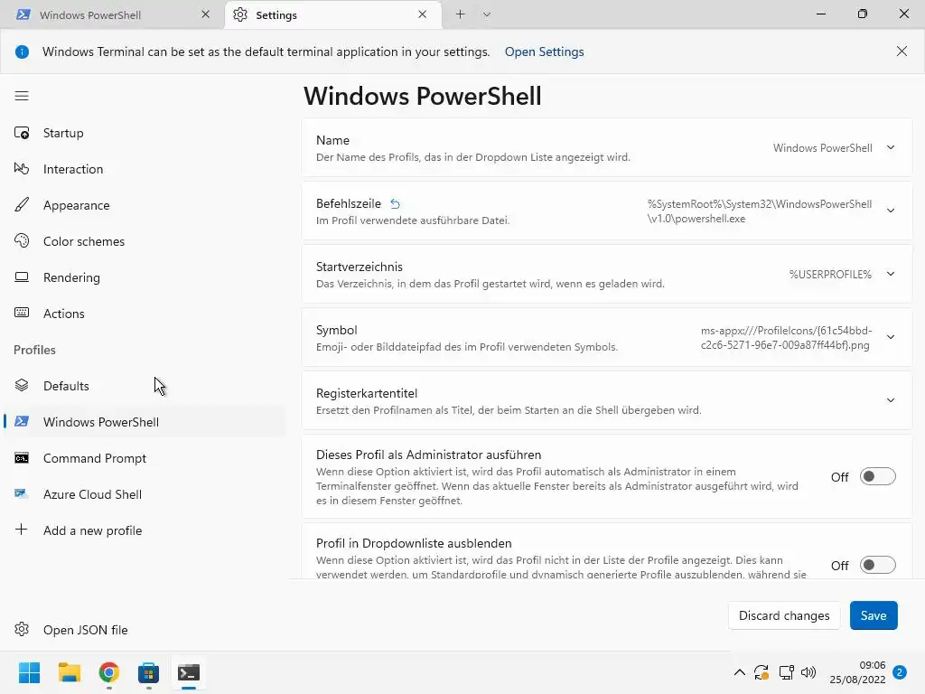Viewport: 925px width, 694px height.
Task: Click the Defaults layers icon
Action: [22, 385]
